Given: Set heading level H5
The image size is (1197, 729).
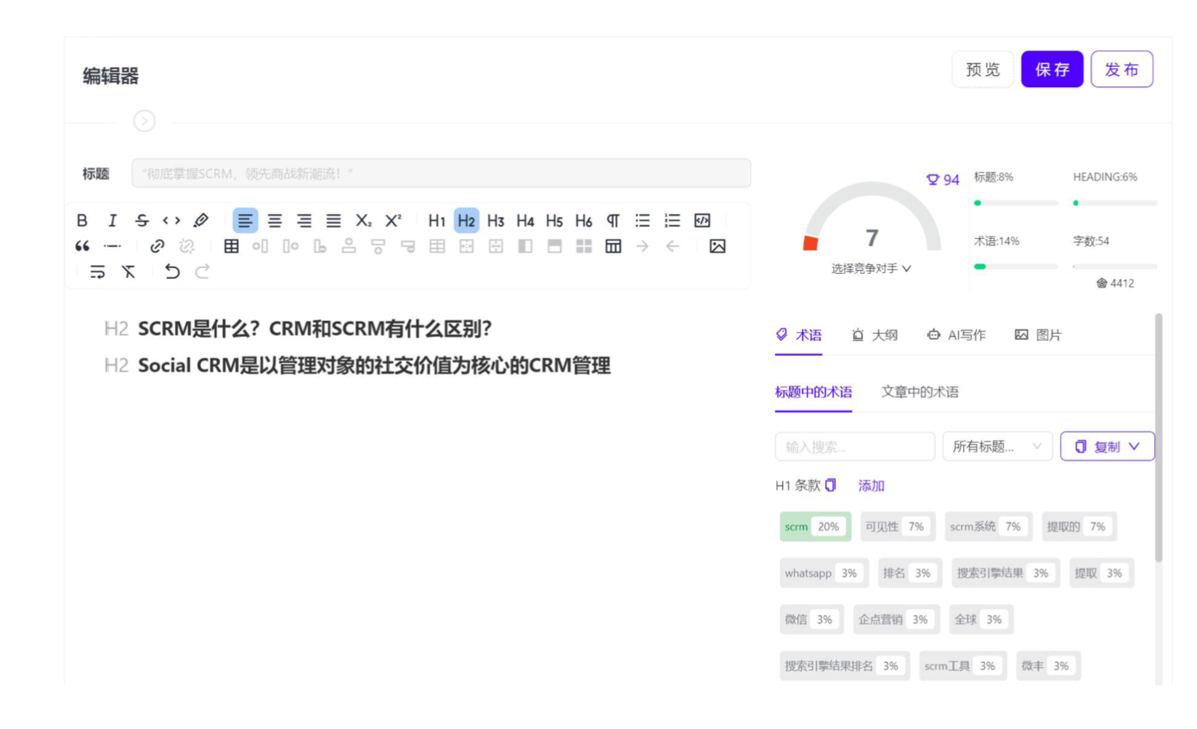Looking at the screenshot, I should (x=554, y=220).
